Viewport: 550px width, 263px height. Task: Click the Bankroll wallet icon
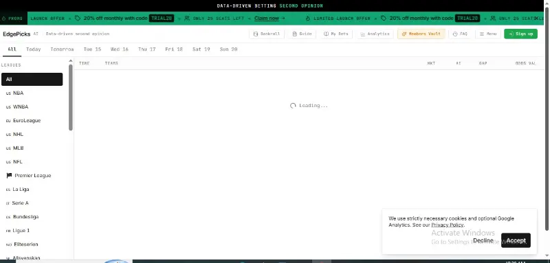256,34
